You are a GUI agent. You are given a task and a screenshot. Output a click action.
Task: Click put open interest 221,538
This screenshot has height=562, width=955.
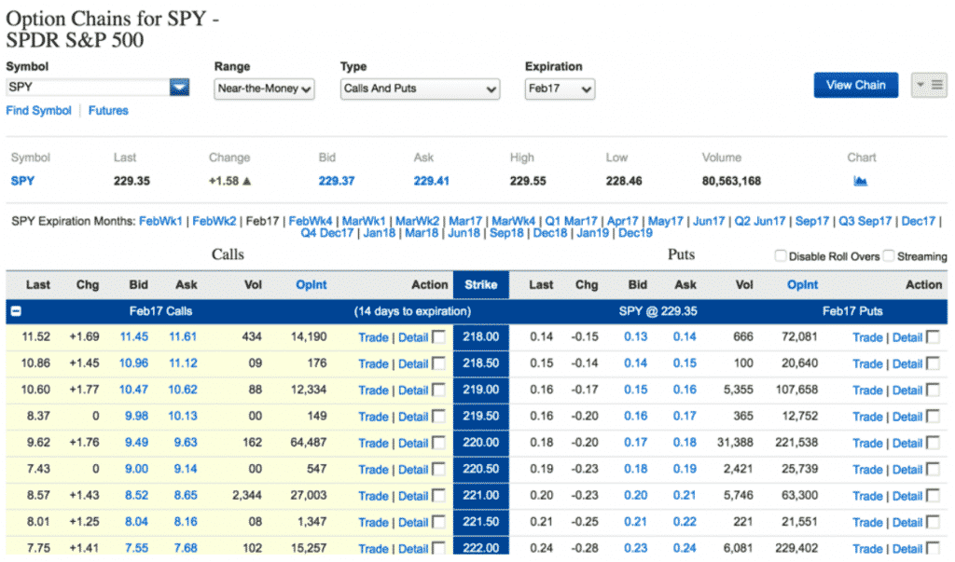click(x=796, y=443)
